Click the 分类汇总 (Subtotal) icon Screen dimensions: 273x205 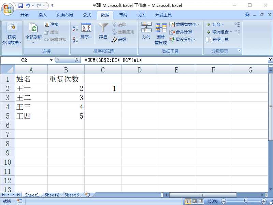pyautogui.click(x=221, y=39)
